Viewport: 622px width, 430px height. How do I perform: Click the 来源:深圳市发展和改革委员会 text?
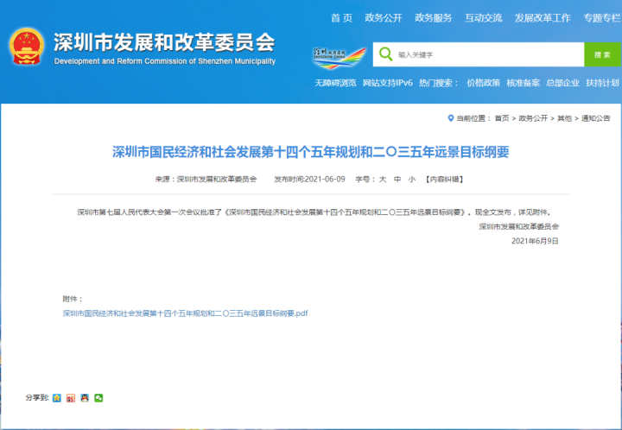coord(206,179)
